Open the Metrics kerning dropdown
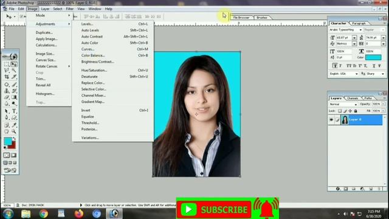The image size is (389, 219). pos(354,44)
